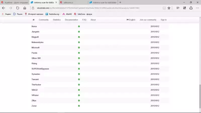Viewport: 201px width, 113px height.
Task: Open the Яндекс bookmark
Action: click(6, 14)
